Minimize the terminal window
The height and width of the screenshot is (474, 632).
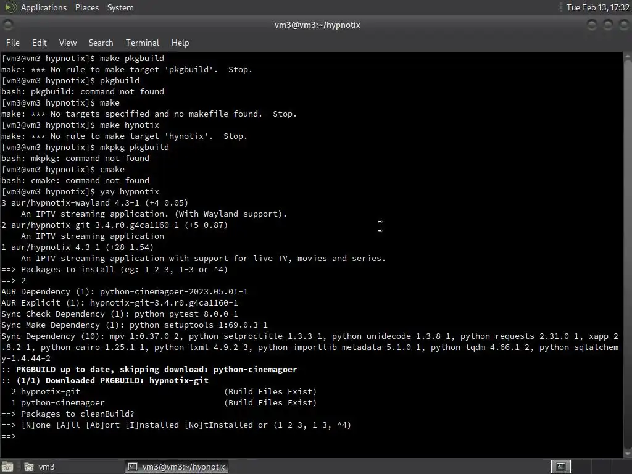[x=592, y=25]
